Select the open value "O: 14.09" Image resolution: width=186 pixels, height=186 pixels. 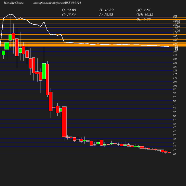69,10
